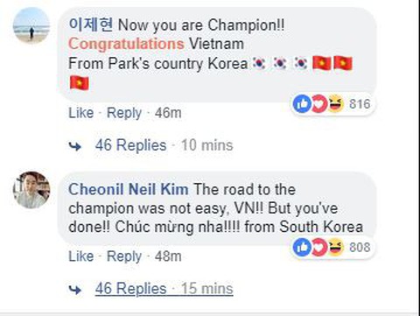Click the red Congratulations highlighted word
Viewport: 420px width, 316px height.
[x=126, y=44]
